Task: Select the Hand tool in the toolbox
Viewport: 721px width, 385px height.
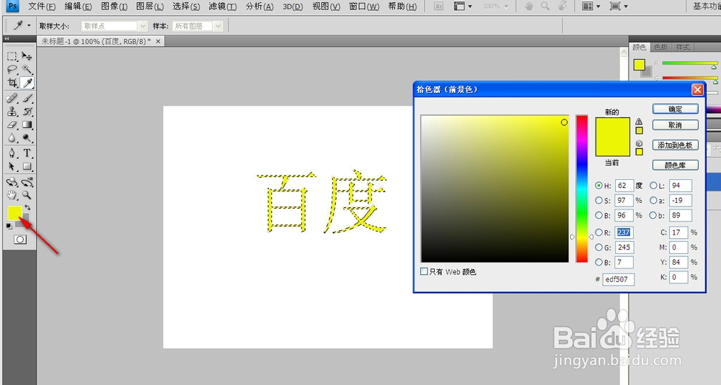Action: tap(12, 196)
